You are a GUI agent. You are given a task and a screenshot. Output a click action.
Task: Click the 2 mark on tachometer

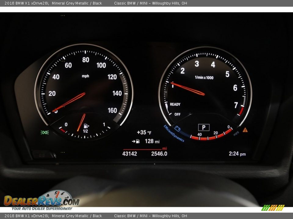coord(183,71)
